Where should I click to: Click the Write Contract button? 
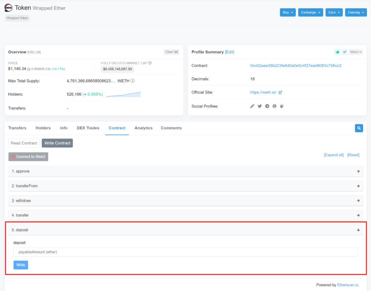pyautogui.click(x=57, y=143)
